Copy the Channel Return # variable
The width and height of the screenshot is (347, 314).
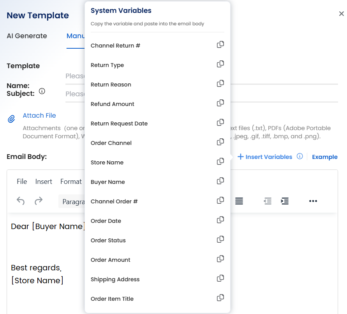220,45
